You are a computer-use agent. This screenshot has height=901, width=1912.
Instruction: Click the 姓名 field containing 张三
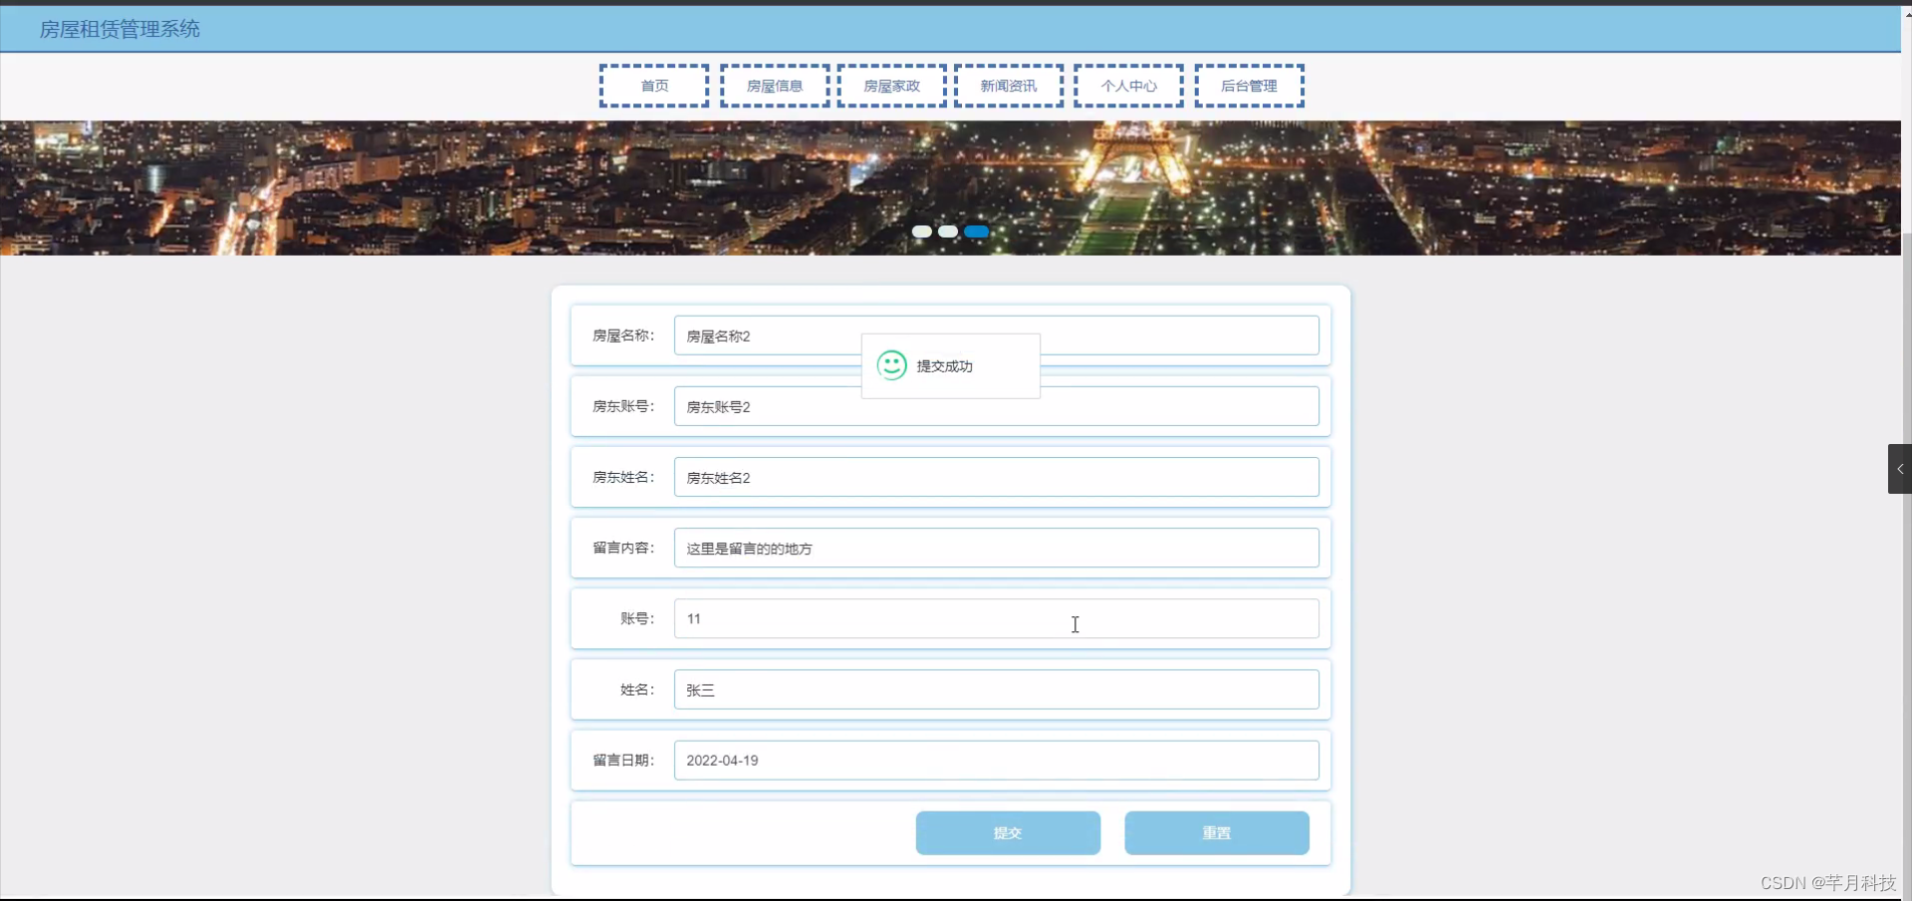click(x=996, y=689)
